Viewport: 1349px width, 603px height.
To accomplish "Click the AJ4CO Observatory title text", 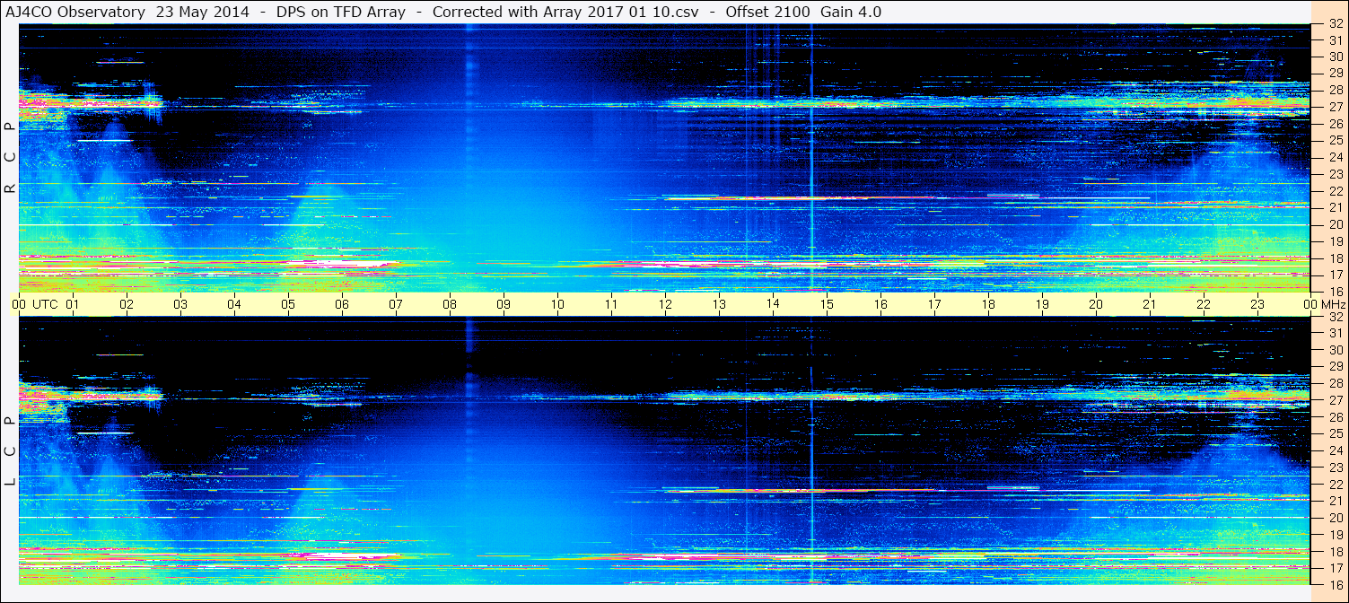I will [74, 12].
